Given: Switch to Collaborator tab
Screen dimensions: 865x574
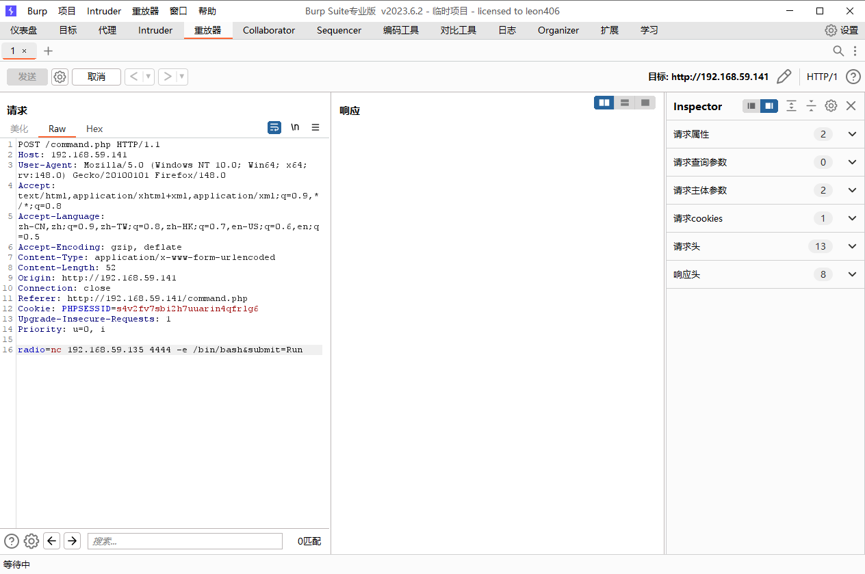Looking at the screenshot, I should [x=269, y=30].
